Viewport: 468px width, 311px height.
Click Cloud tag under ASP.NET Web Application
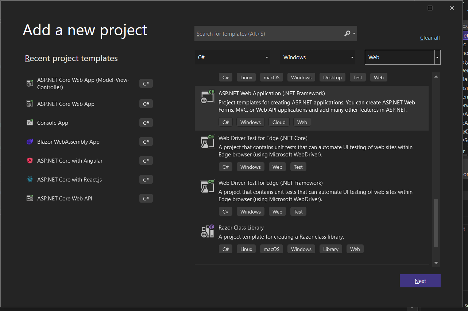click(279, 122)
